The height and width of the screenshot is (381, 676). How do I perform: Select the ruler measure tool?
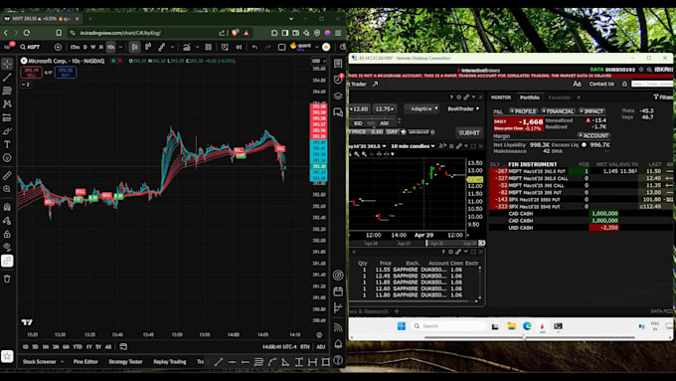click(7, 176)
